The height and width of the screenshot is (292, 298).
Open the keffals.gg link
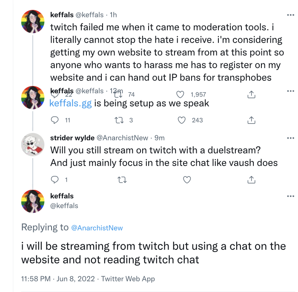pyautogui.click(x=71, y=103)
